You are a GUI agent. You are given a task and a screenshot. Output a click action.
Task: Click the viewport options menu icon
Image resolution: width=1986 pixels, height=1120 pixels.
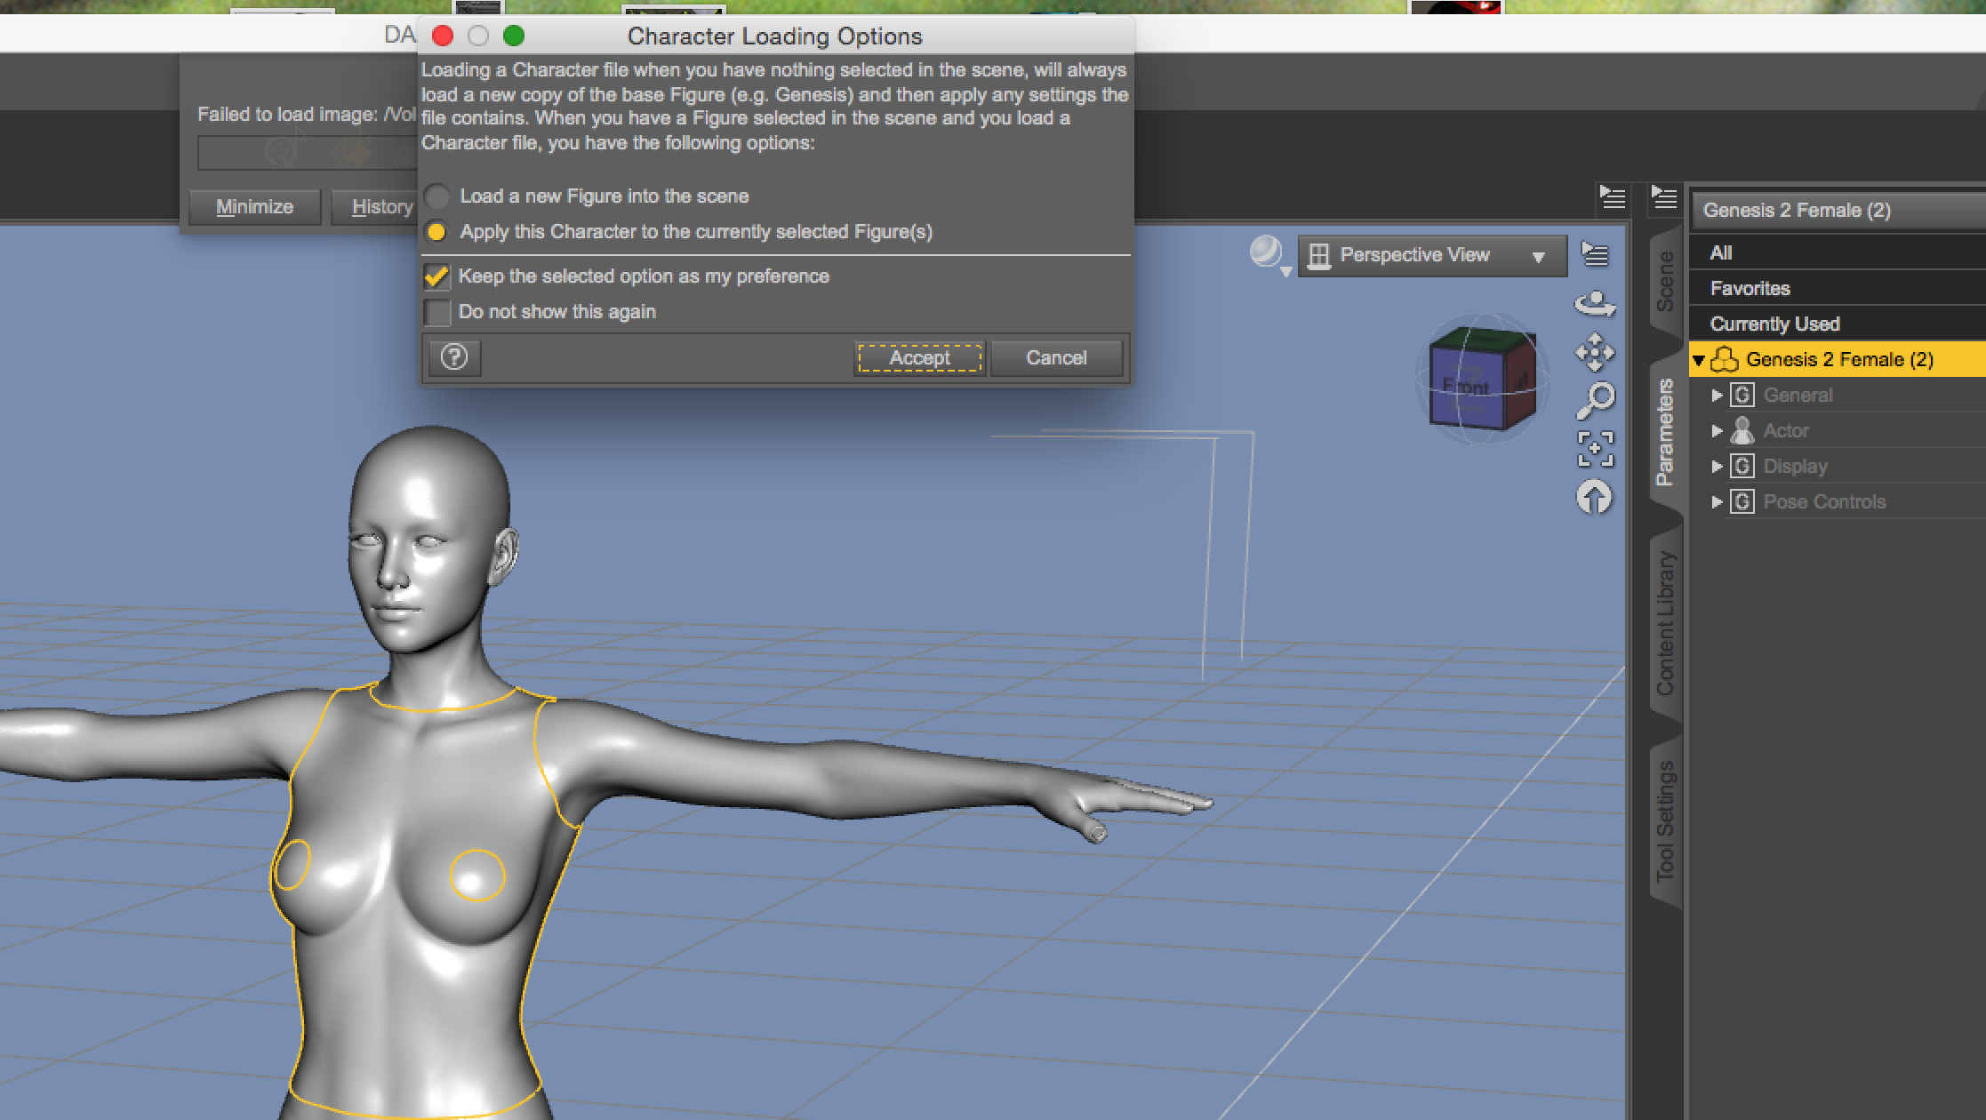(x=1595, y=255)
